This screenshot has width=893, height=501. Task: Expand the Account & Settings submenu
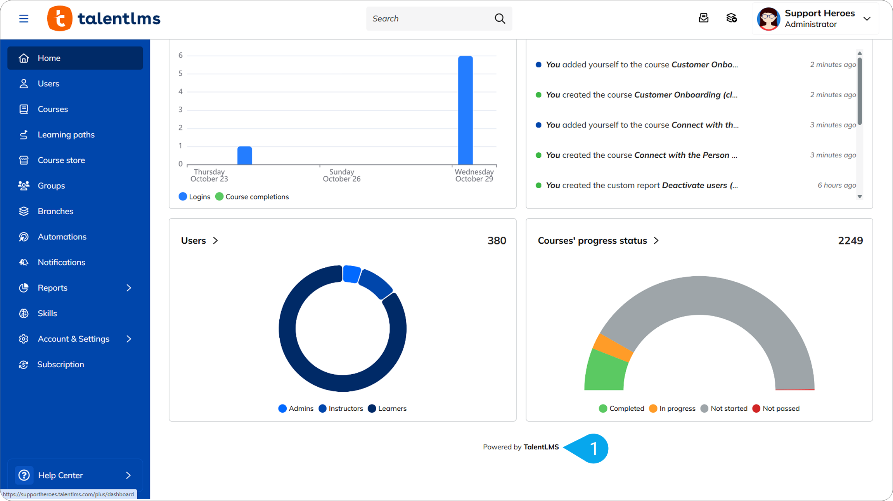[x=129, y=339]
